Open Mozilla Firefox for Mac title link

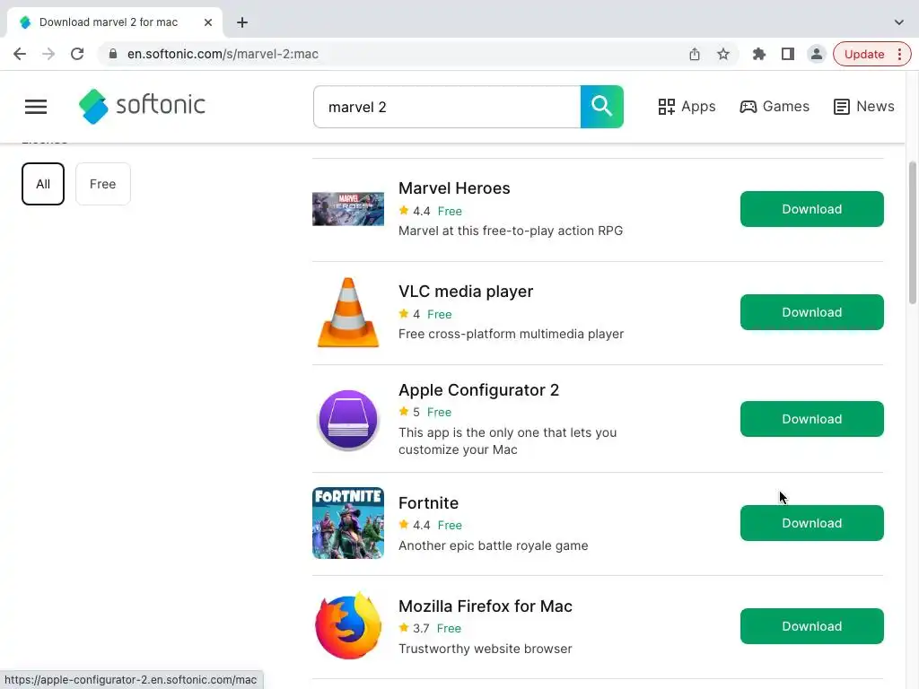click(x=486, y=606)
